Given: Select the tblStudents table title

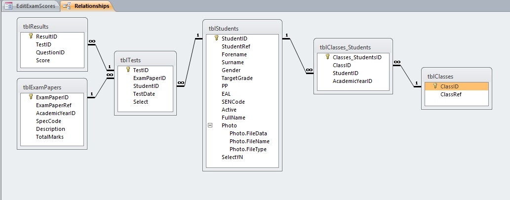Looking at the screenshot, I should click(x=224, y=29).
